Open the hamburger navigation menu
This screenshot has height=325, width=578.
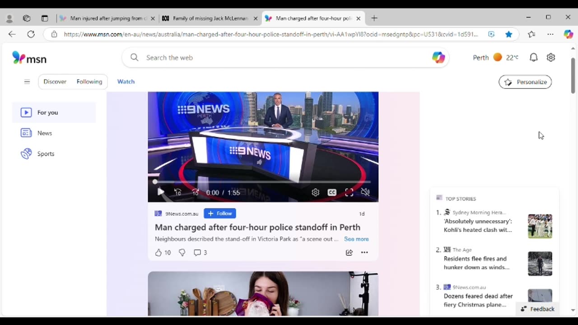tap(27, 82)
